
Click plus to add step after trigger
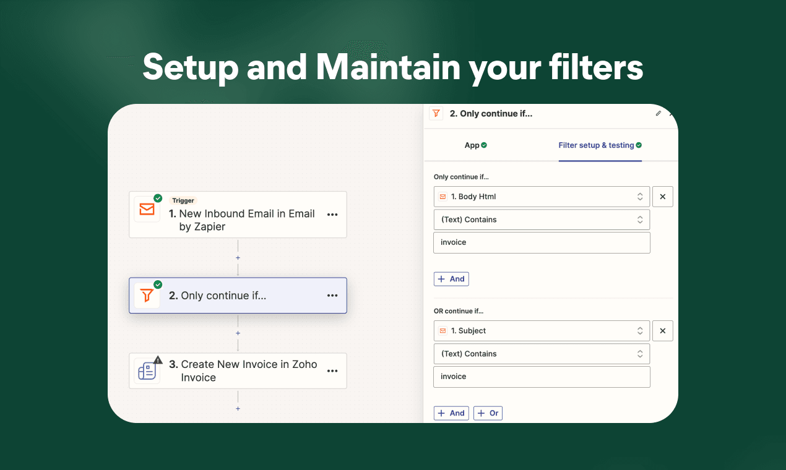pyautogui.click(x=238, y=258)
